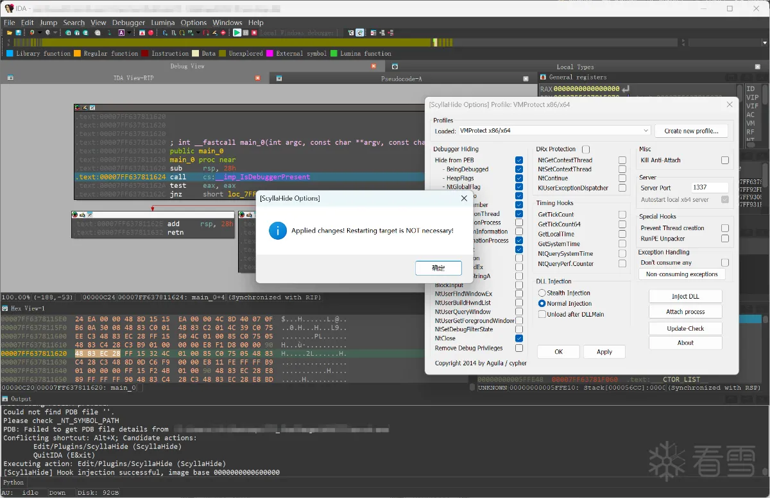Screen dimensions: 770x498
Task: Select Stealth Injection radio button
Action: [x=542, y=293]
